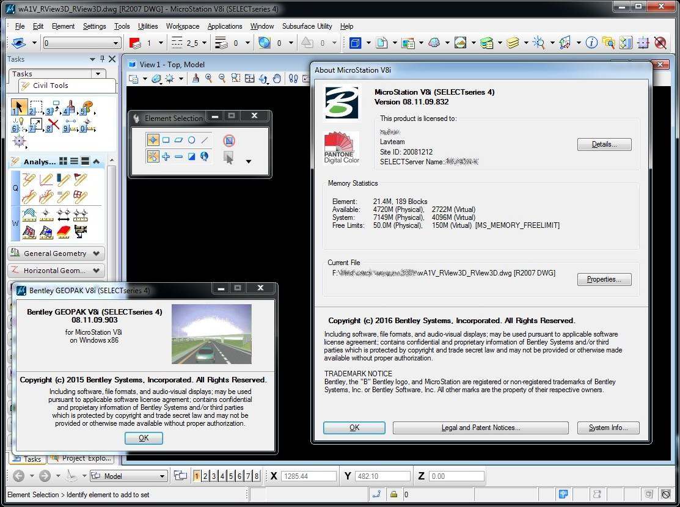The width and height of the screenshot is (680, 507).
Task: Select the line selection method
Action: [205, 140]
